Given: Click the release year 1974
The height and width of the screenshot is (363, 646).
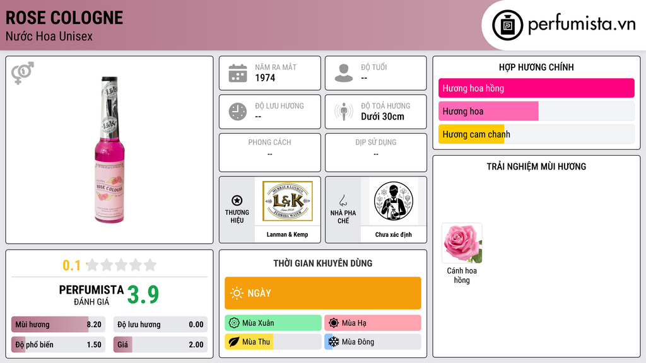Looking at the screenshot, I should [265, 78].
